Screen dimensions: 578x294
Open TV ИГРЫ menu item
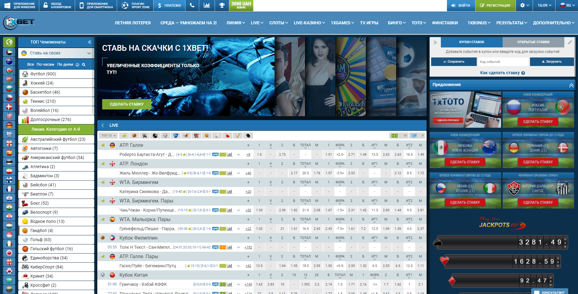[369, 23]
